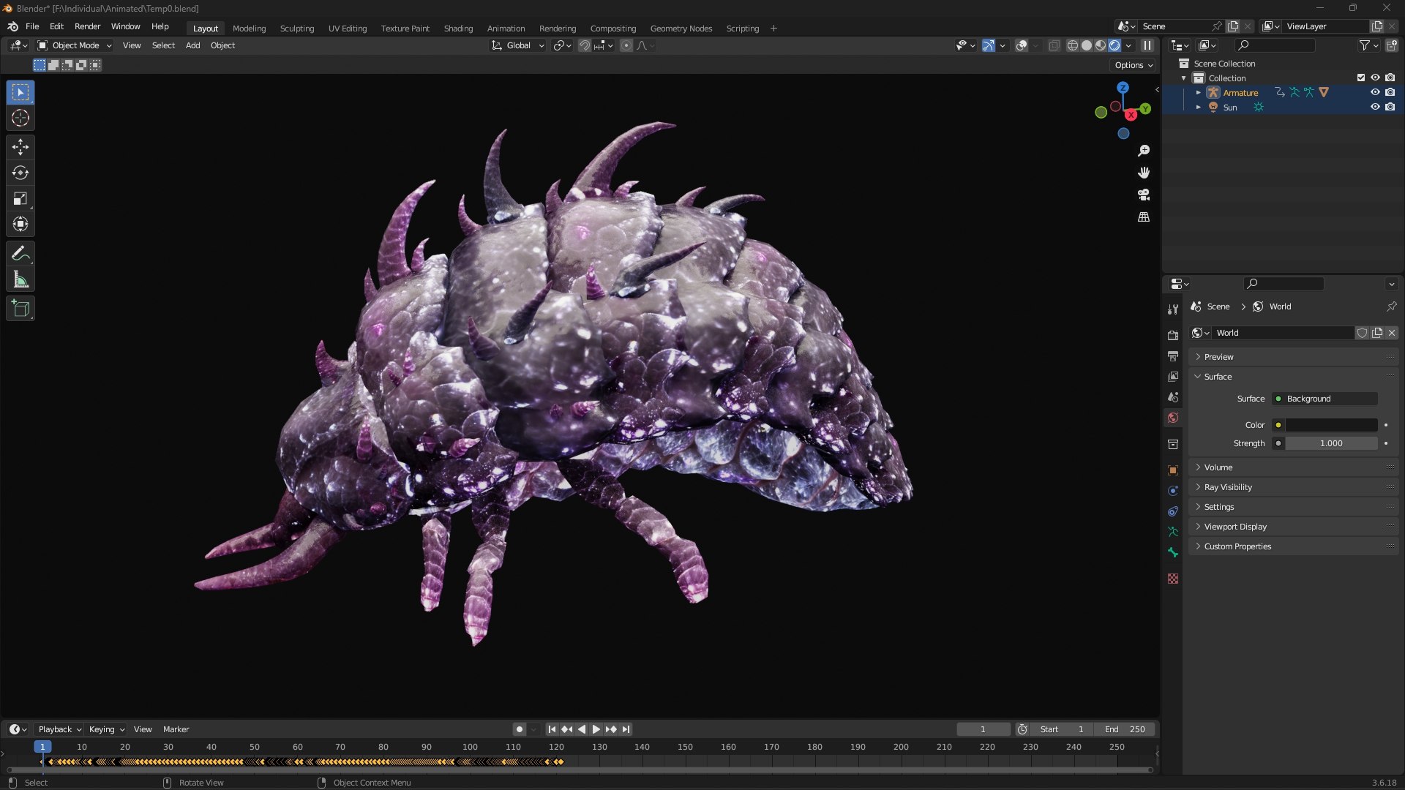This screenshot has height=790, width=1405.
Task: Click Background surface shader button
Action: point(1325,399)
